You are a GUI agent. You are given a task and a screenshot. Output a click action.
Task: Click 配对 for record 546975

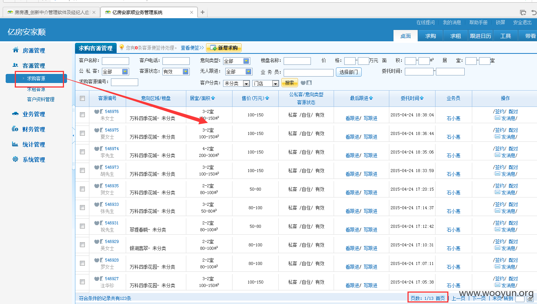(x=513, y=130)
